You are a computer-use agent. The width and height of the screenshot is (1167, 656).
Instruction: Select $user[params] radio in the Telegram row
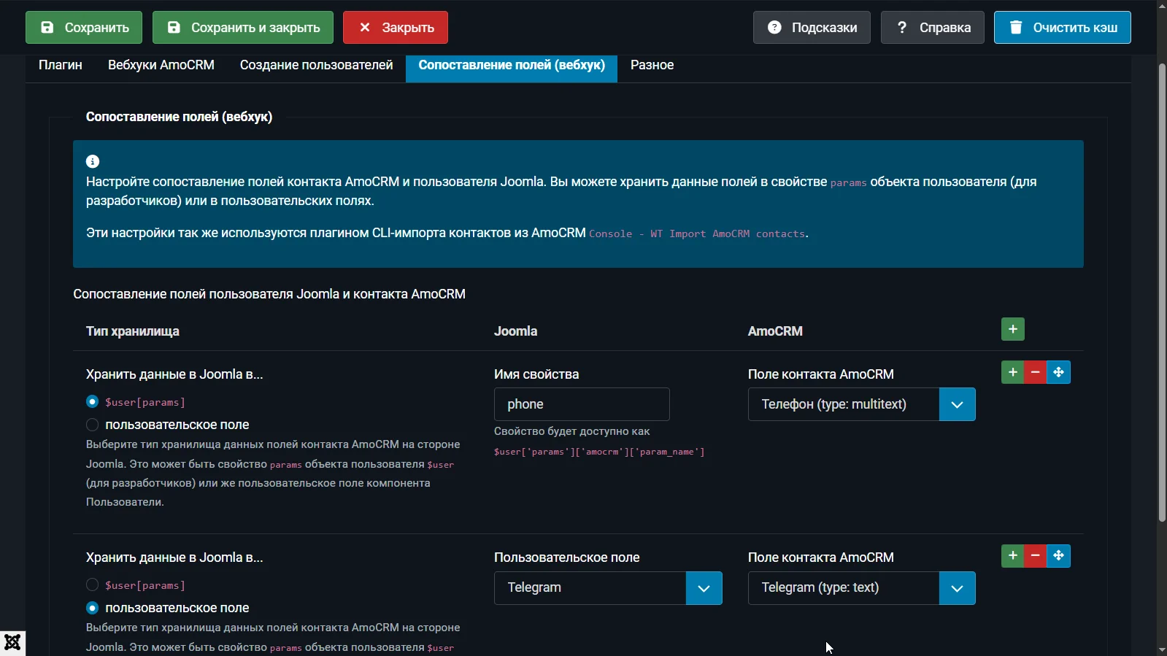point(92,585)
